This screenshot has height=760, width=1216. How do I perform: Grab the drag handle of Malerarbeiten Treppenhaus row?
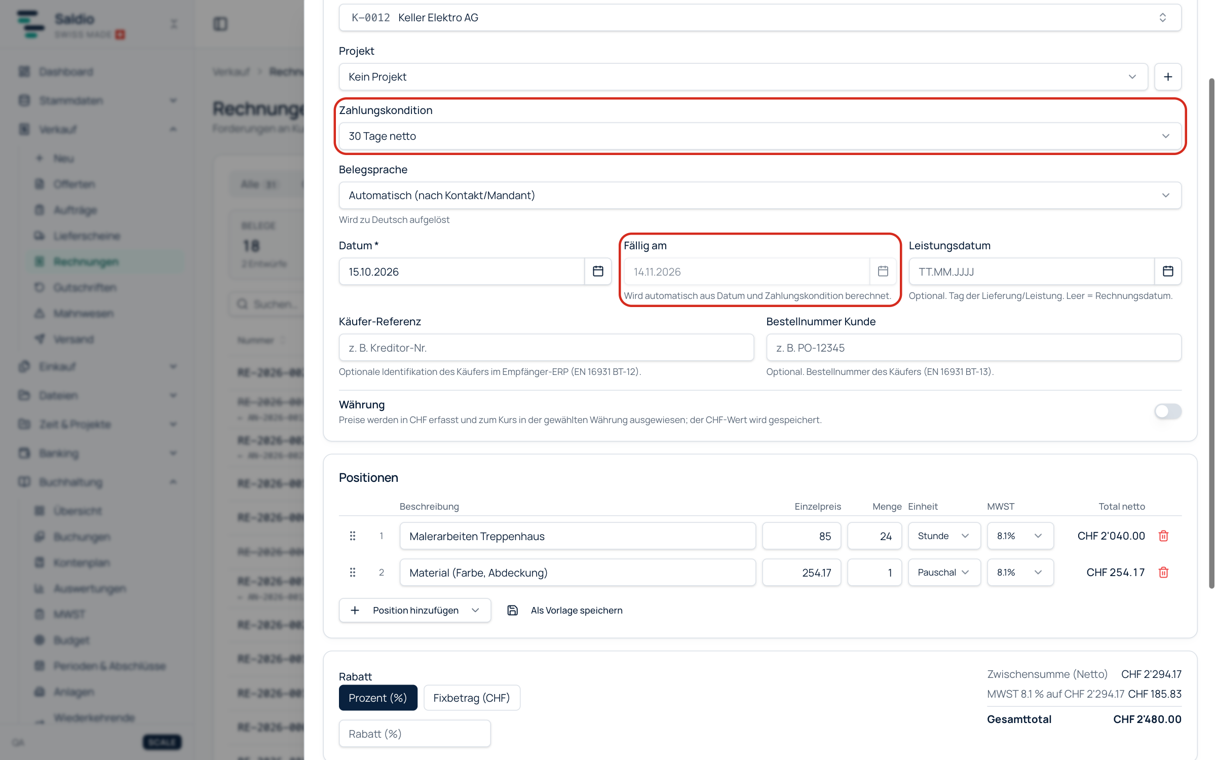click(x=353, y=536)
